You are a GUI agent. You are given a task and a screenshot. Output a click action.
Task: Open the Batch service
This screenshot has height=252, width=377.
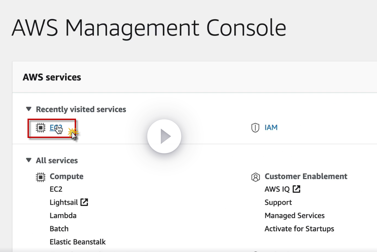point(59,229)
